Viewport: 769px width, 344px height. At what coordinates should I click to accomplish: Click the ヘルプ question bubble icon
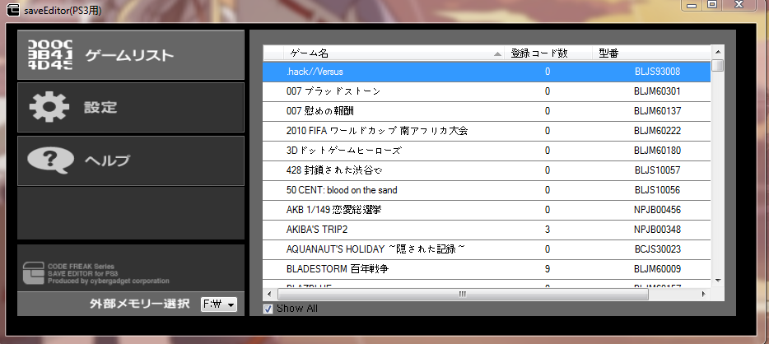point(50,160)
